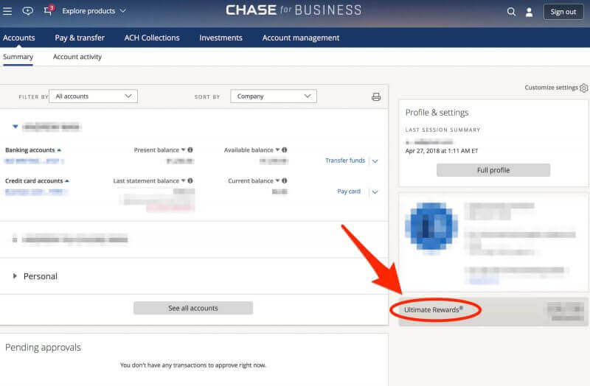The width and height of the screenshot is (590, 386).
Task: Click the Pending approvals heading
Action: coord(43,347)
